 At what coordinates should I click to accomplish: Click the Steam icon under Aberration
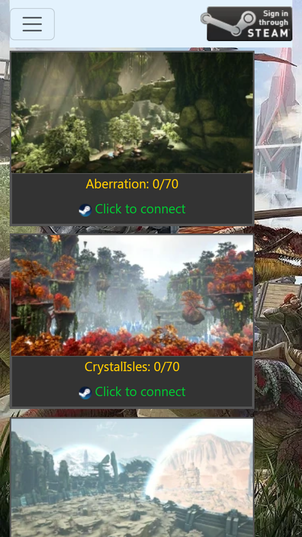[x=85, y=210]
